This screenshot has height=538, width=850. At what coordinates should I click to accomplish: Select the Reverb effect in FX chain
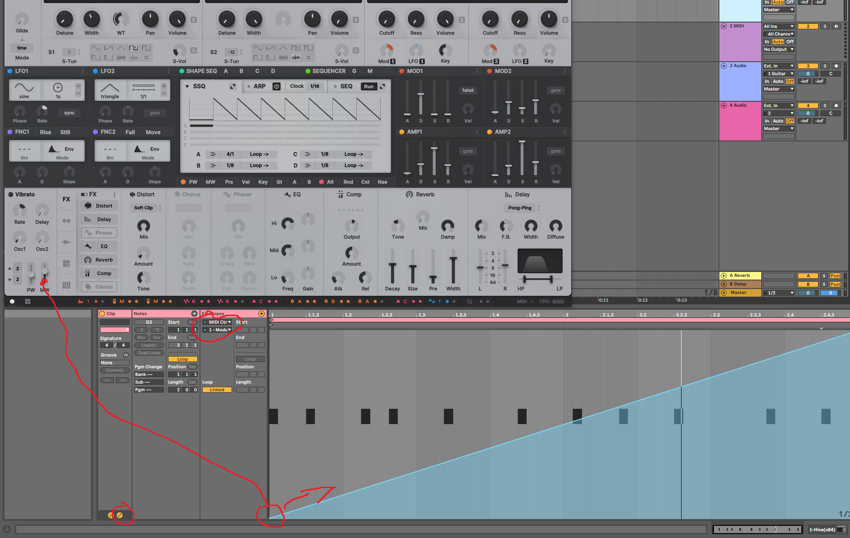(99, 260)
